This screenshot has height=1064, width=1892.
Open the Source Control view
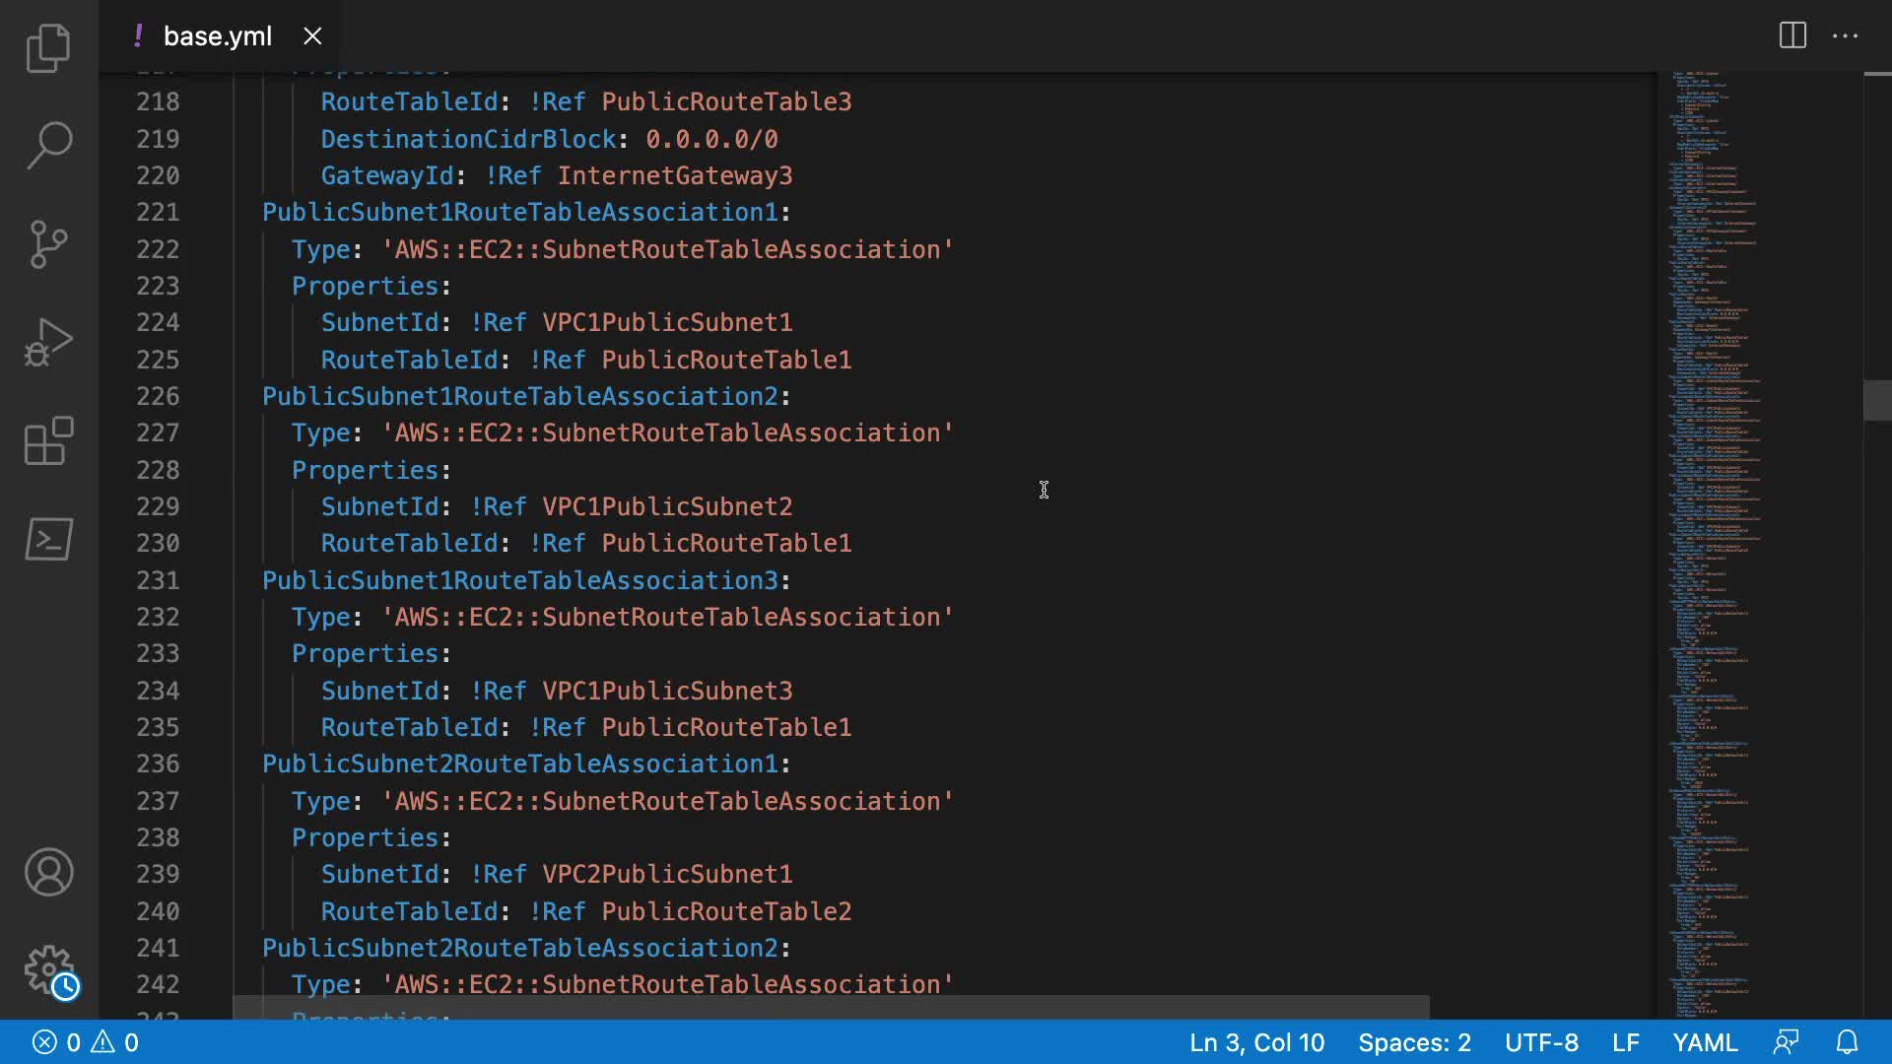[x=48, y=244]
